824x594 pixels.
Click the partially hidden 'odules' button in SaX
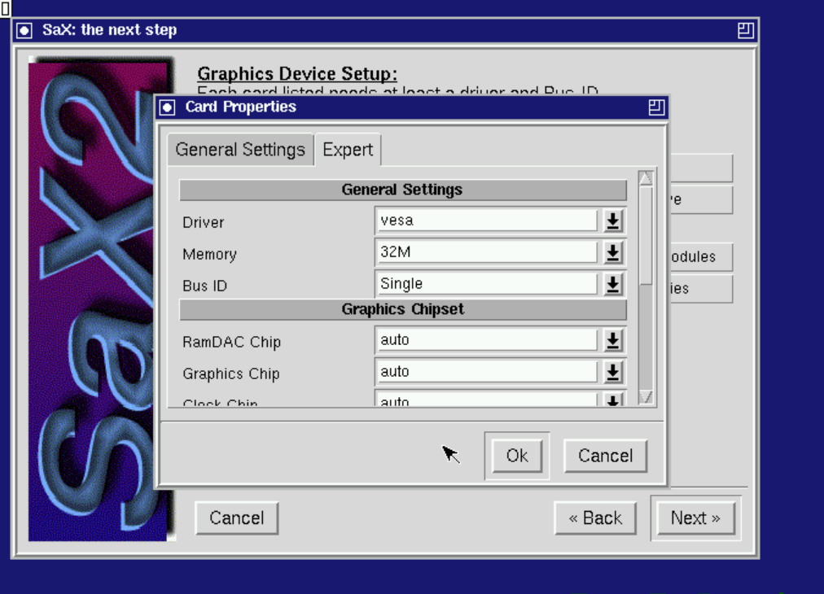pos(701,257)
